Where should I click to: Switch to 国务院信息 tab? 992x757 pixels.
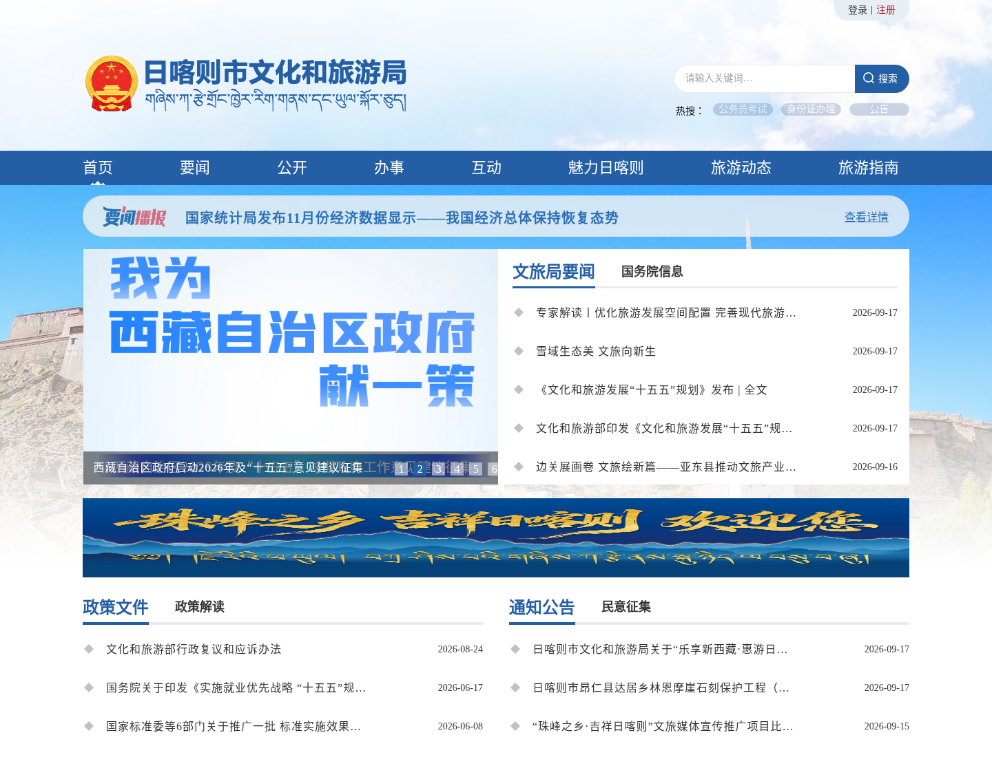point(652,271)
